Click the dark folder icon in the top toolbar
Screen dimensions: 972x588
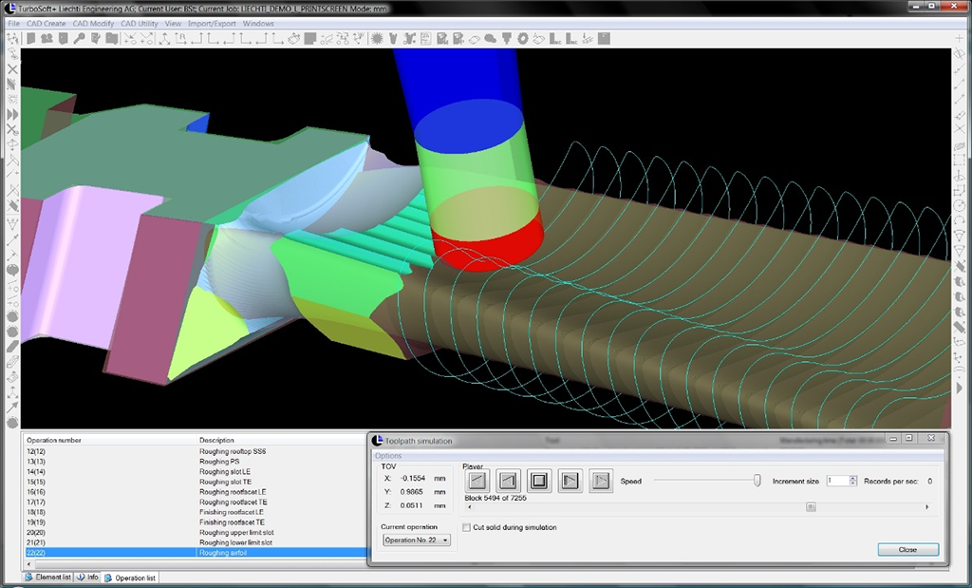(112, 38)
